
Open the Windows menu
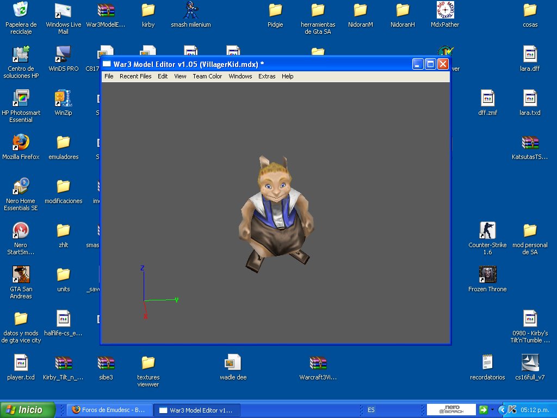point(240,76)
